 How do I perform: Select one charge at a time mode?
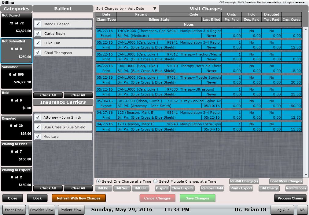click(x=99, y=179)
